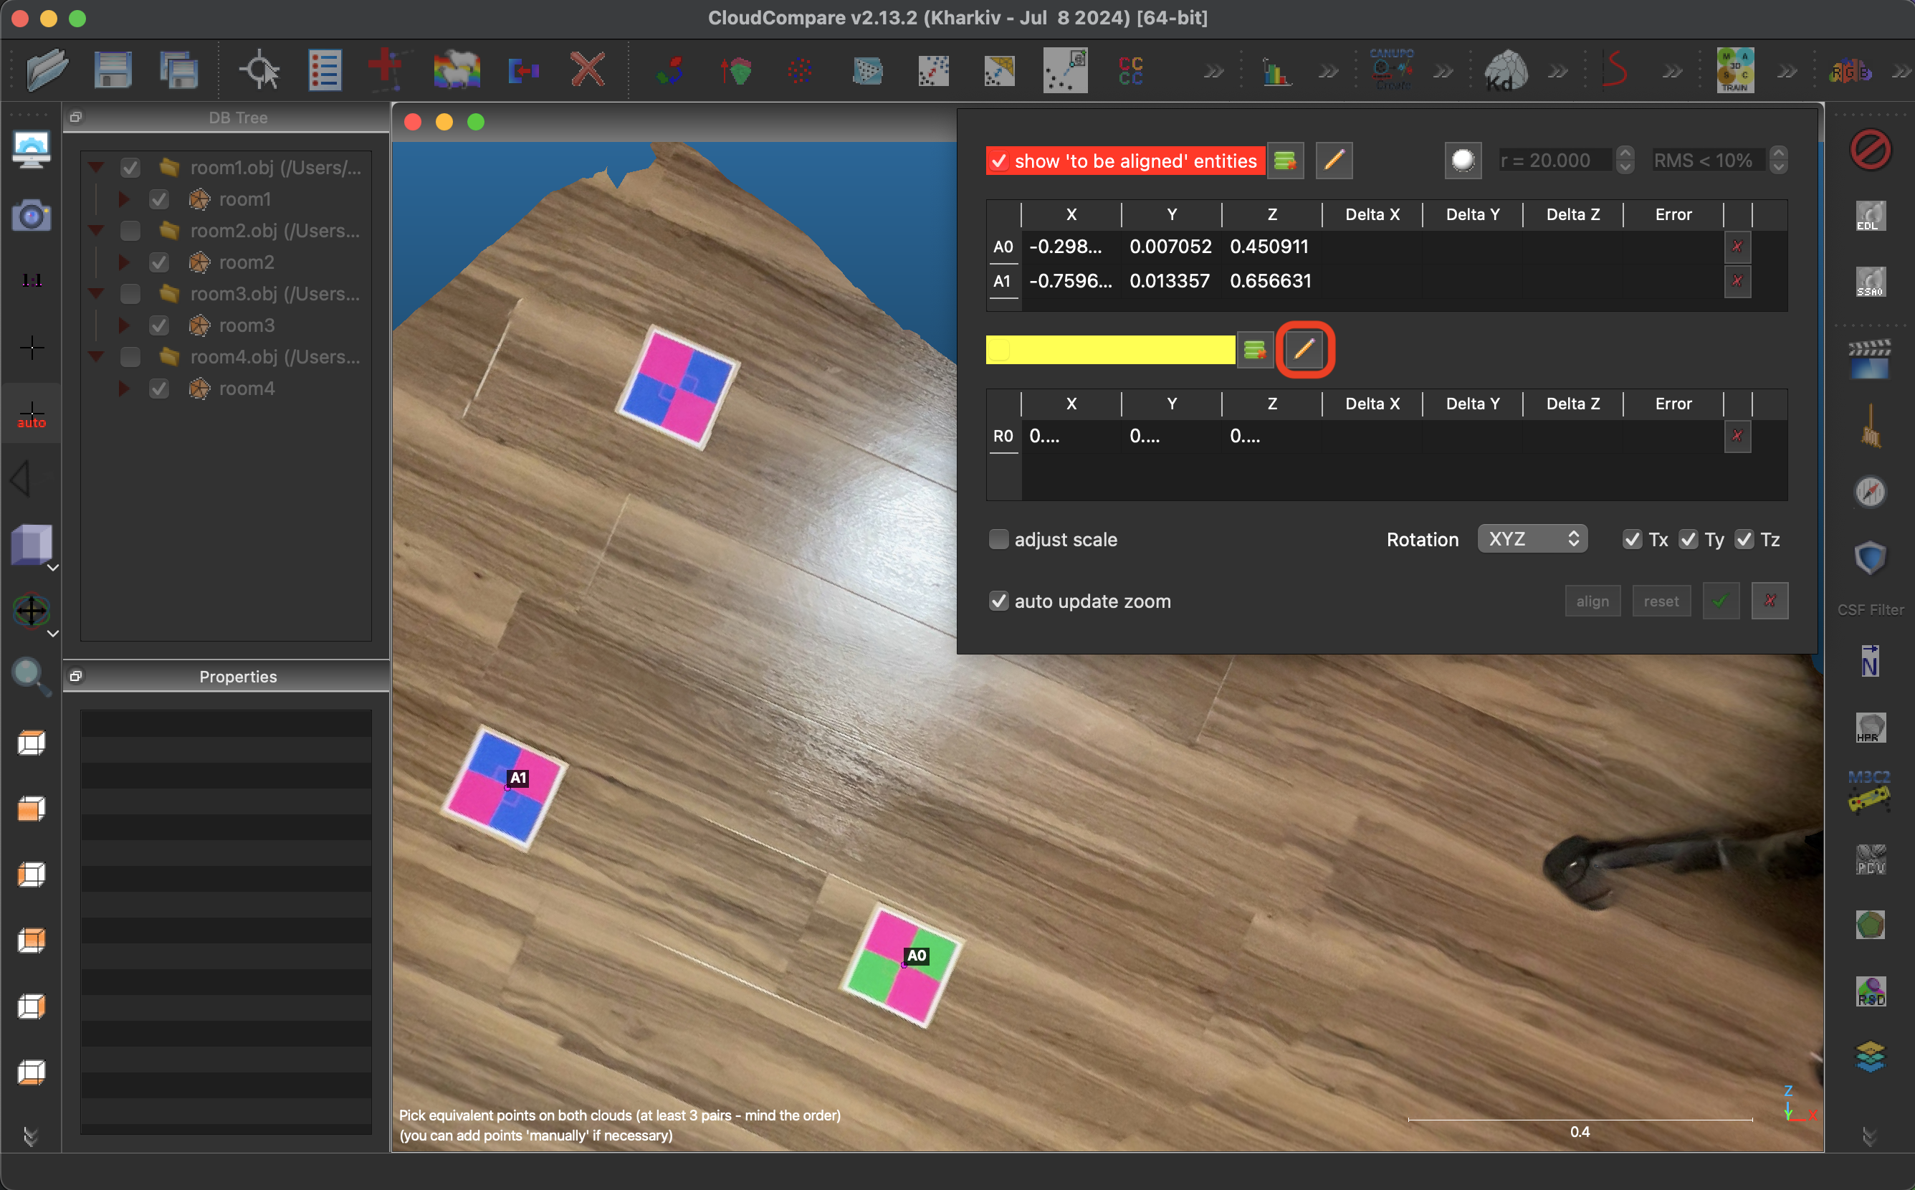Viewport: 1915px width, 1190px height.
Task: Click the red X delete icon in toolbar
Action: click(588, 71)
